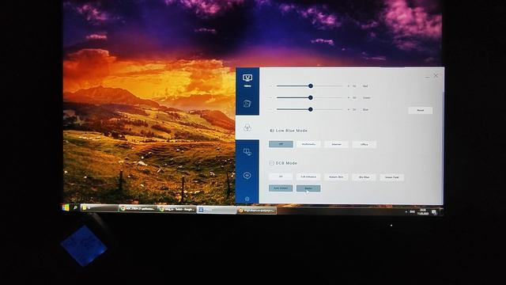
Task: Click the plus button of the Red slider
Action: coord(348,86)
